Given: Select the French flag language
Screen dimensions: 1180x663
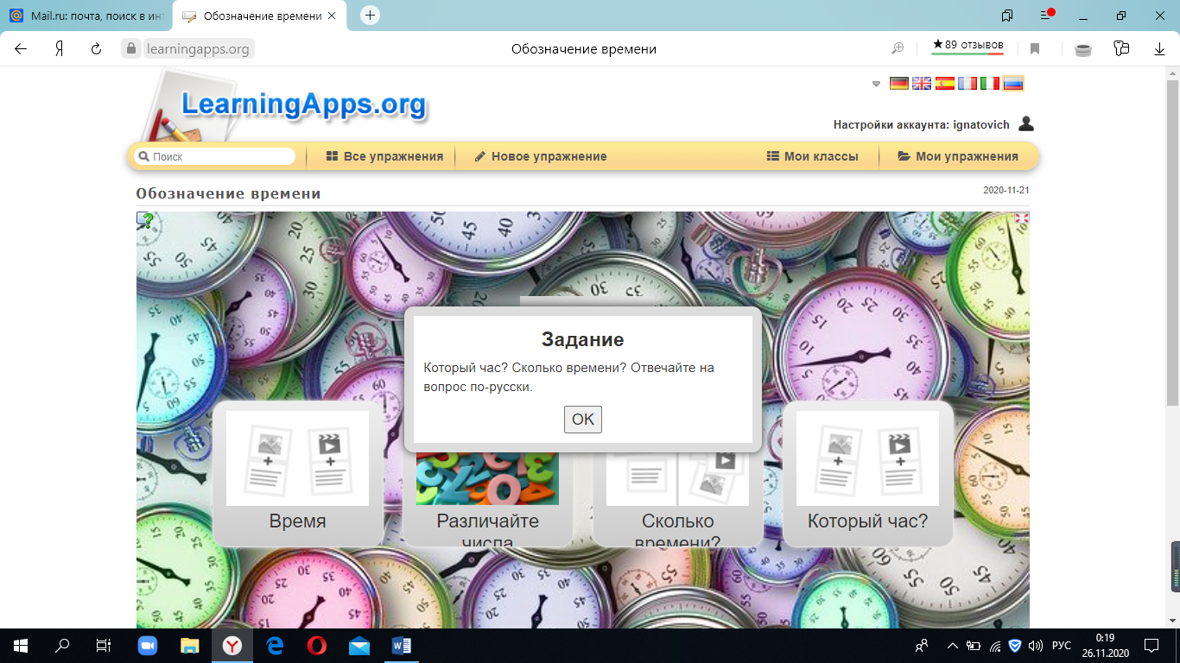Looking at the screenshot, I should pos(967,84).
